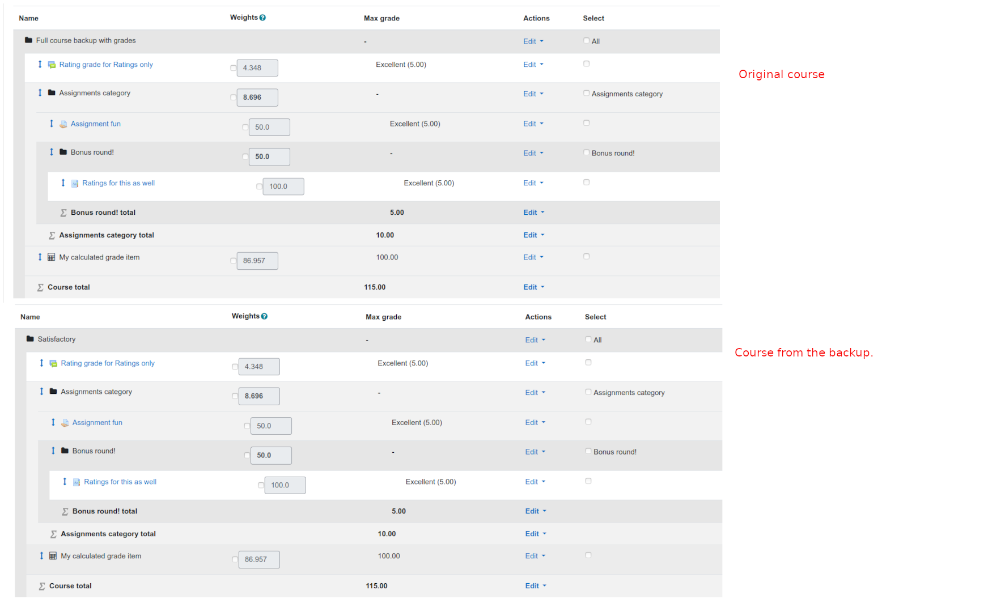Tick select checkbox for My calculated grade item, original course

point(586,257)
